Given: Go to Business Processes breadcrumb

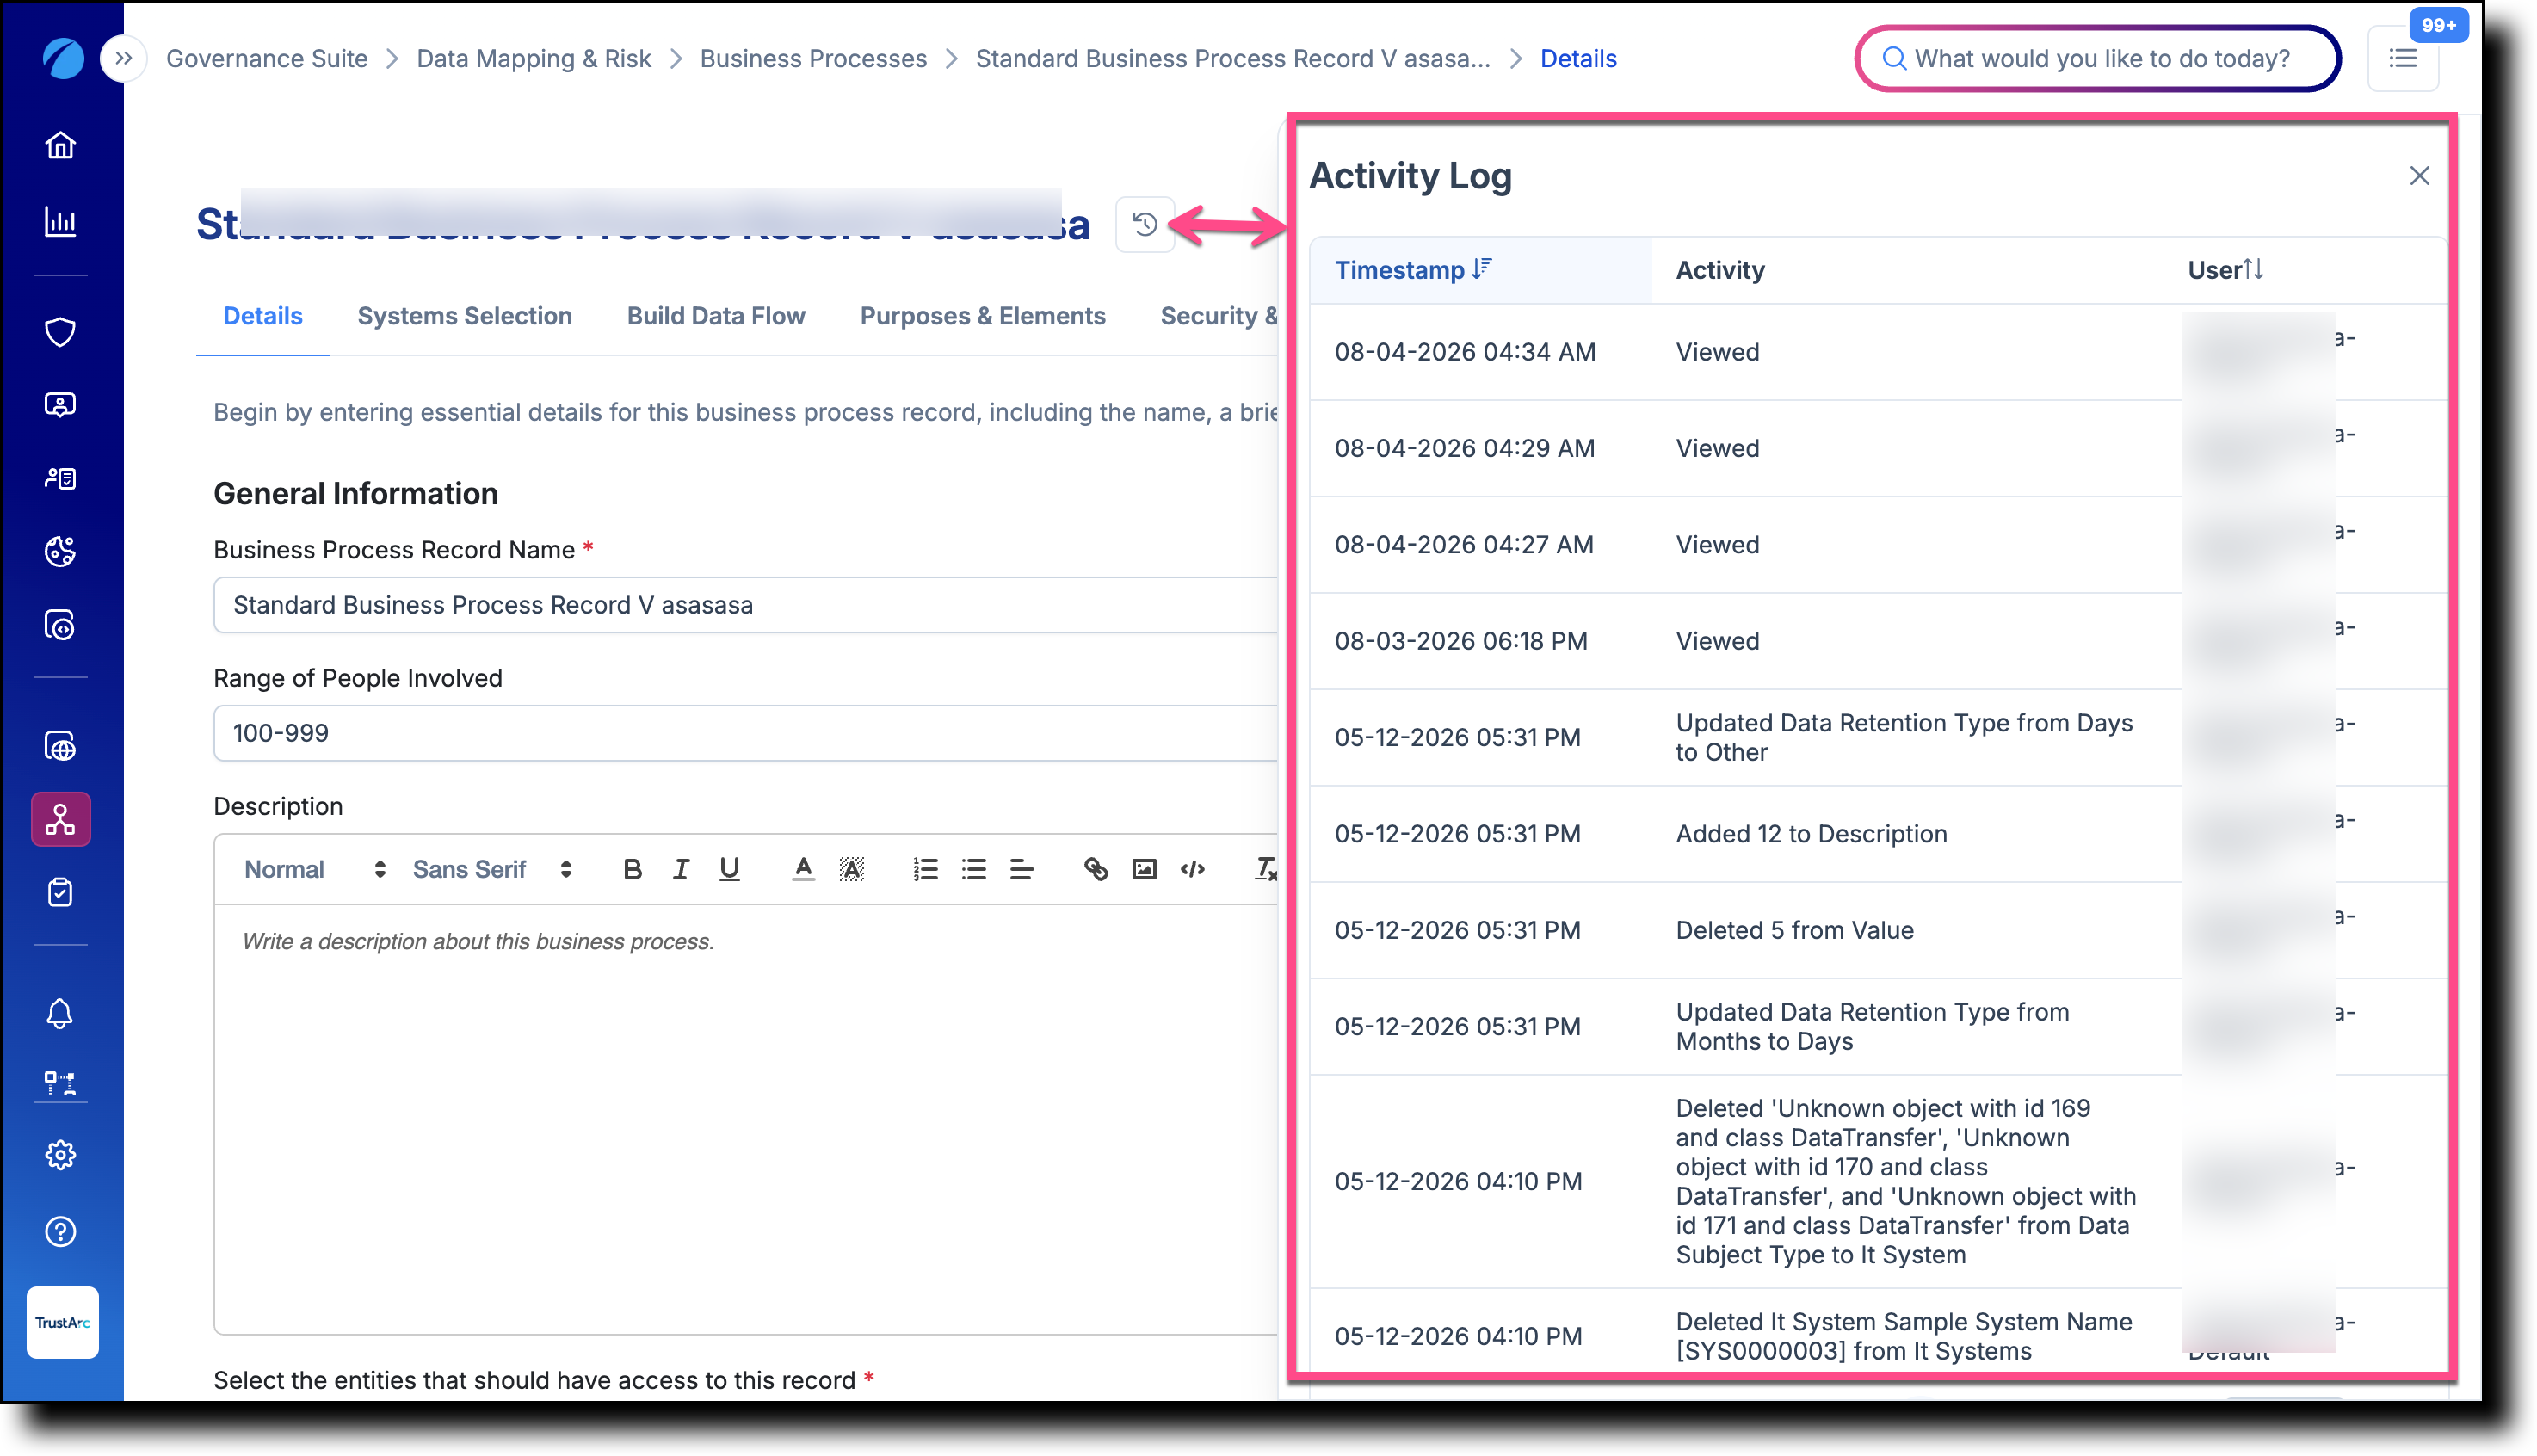Looking at the screenshot, I should (x=813, y=58).
